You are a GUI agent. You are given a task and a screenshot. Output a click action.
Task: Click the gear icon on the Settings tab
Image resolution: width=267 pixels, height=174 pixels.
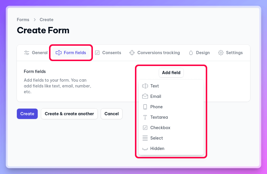pos(220,53)
